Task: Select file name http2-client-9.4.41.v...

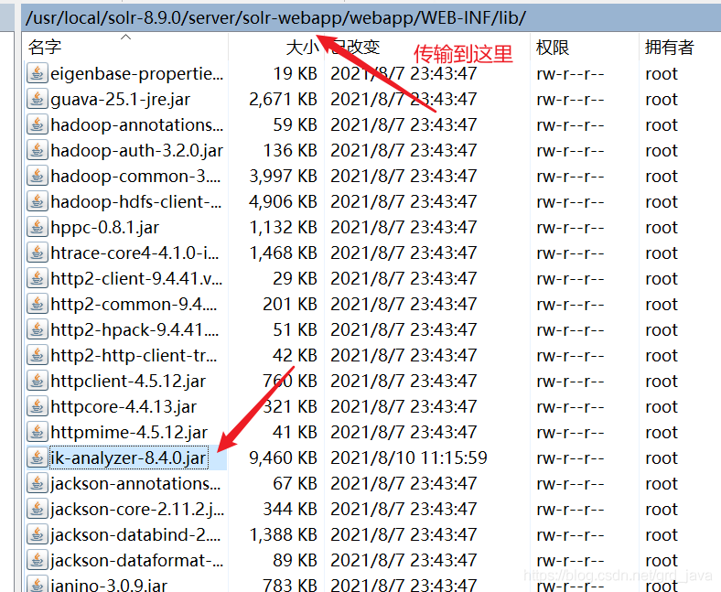Action: [136, 279]
